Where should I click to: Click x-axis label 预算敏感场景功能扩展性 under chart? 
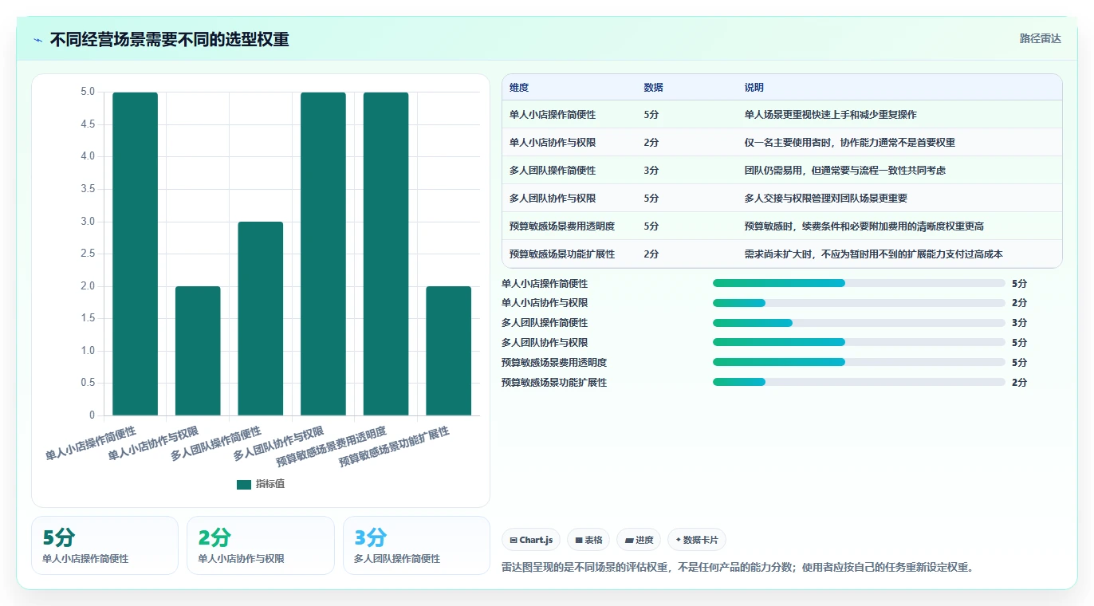[394, 447]
